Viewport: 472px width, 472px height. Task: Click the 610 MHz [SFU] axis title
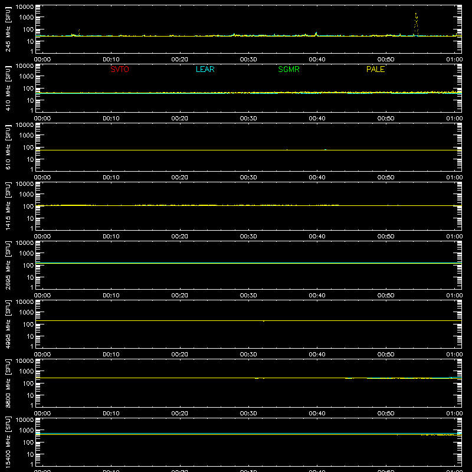pyautogui.click(x=8, y=147)
